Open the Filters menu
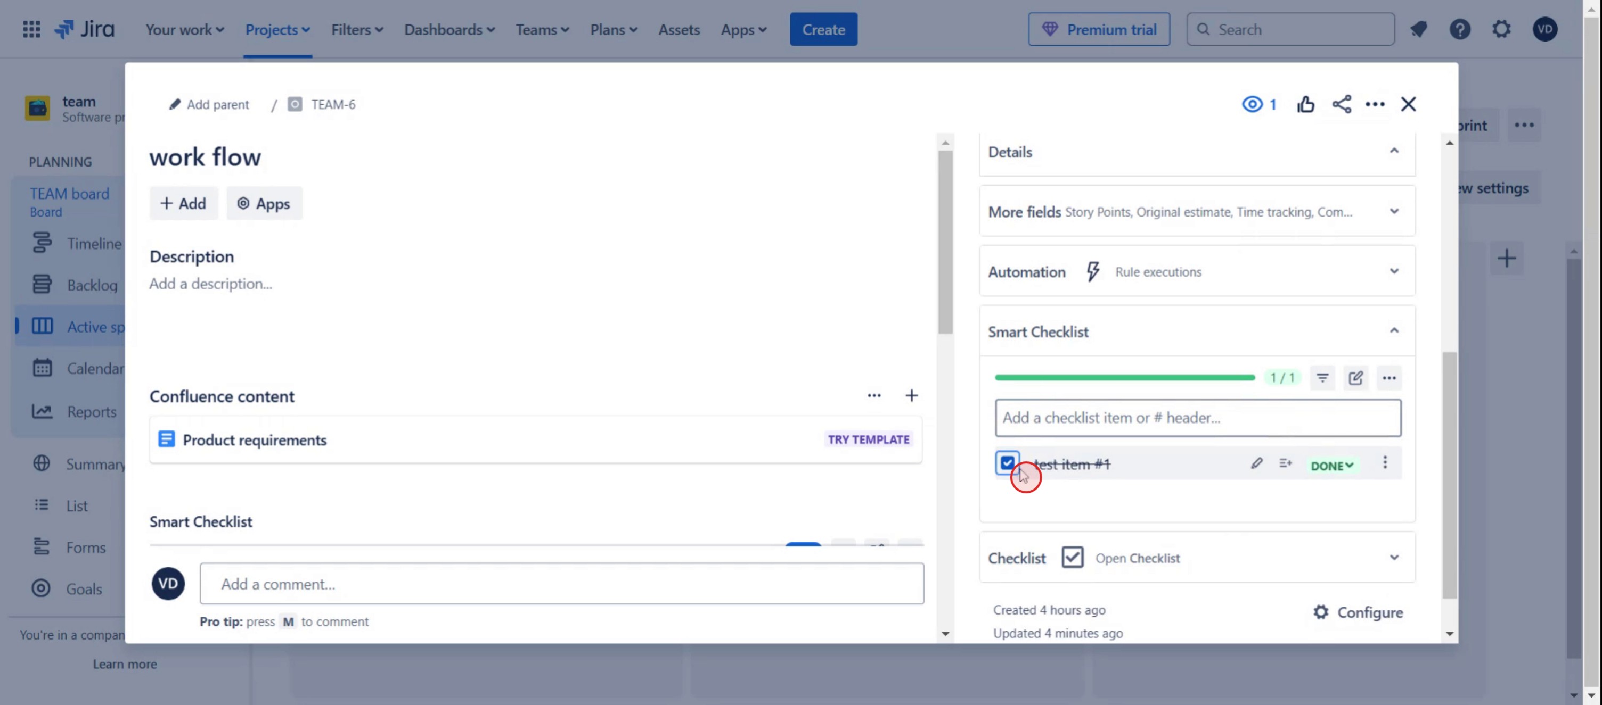The height and width of the screenshot is (705, 1602). 356,29
